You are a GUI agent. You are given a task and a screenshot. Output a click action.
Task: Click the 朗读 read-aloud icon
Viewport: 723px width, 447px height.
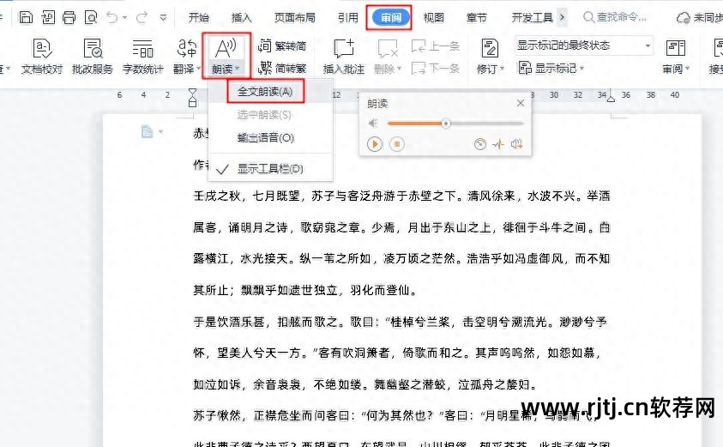226,48
